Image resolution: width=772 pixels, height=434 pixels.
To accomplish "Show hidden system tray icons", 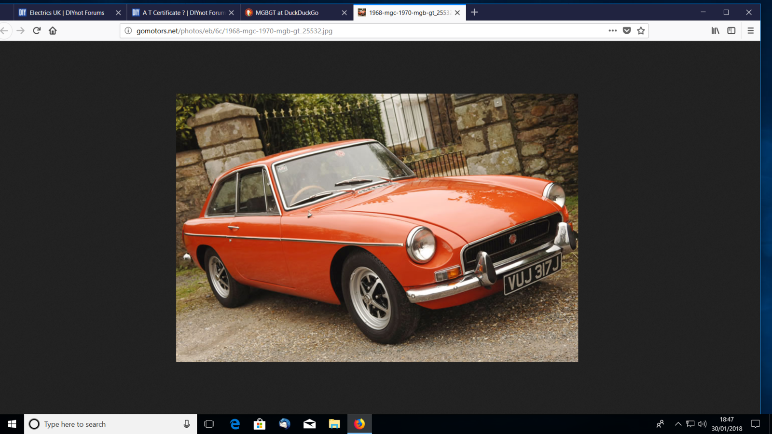I will [x=678, y=424].
